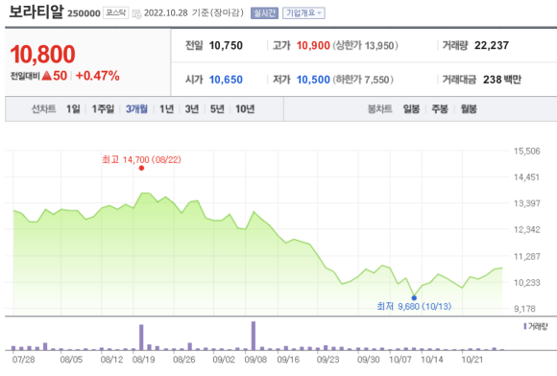Click the 거래대금 value 238 백만
Screen dimensions: 557x376
502,80
